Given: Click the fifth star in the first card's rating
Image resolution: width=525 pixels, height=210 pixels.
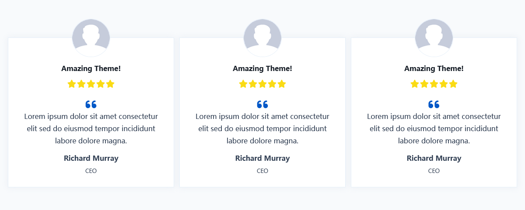Looking at the screenshot, I should (110, 84).
